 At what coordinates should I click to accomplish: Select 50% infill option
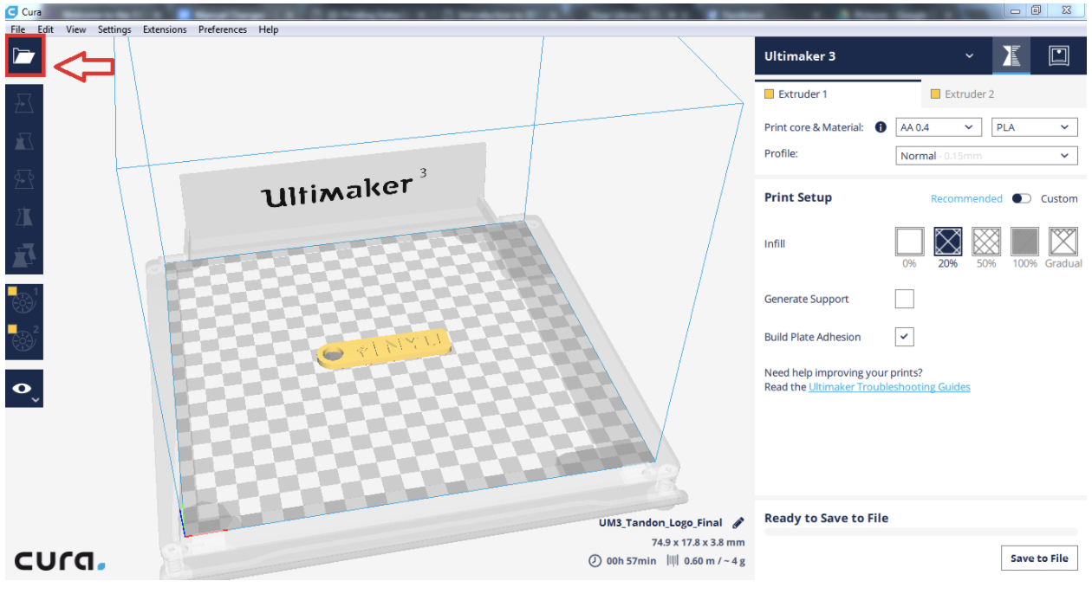click(x=986, y=242)
